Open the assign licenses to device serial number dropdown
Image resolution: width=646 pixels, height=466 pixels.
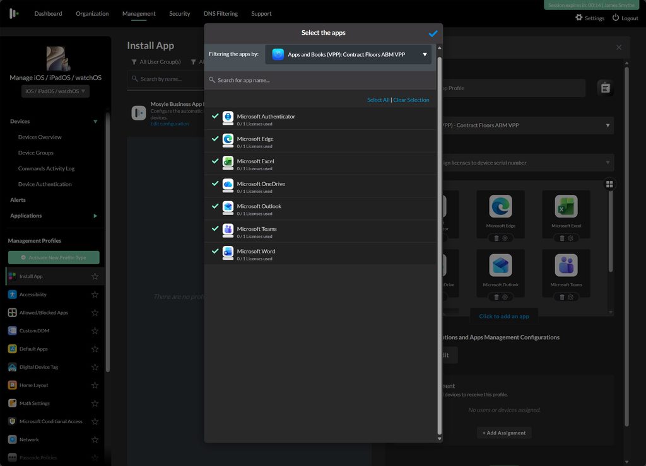point(528,163)
